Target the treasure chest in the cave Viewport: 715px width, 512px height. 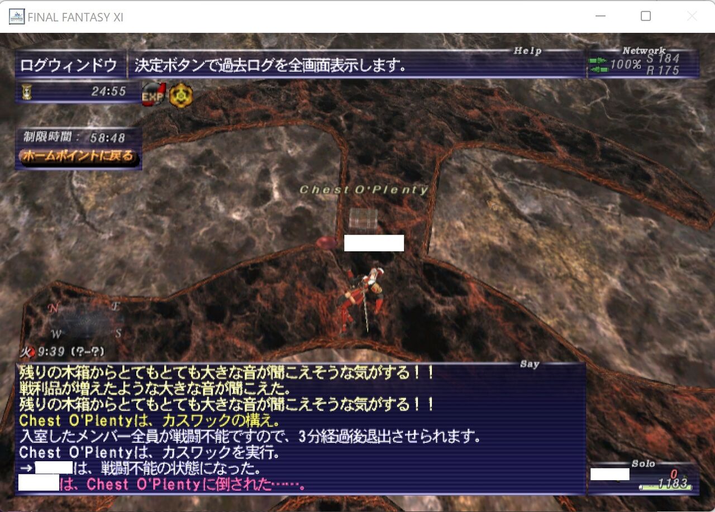point(363,221)
